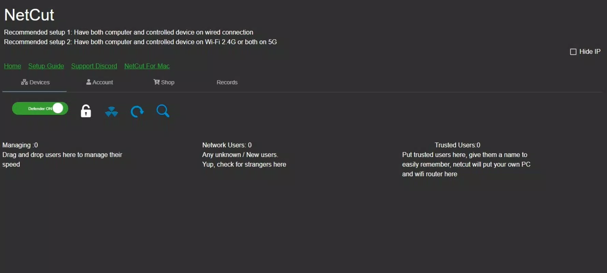Click the blue Wi-Fi signal icon
The height and width of the screenshot is (273, 607).
[x=112, y=112]
